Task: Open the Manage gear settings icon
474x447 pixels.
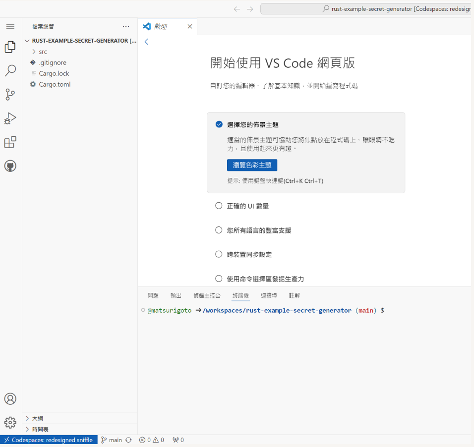Action: click(x=10, y=422)
